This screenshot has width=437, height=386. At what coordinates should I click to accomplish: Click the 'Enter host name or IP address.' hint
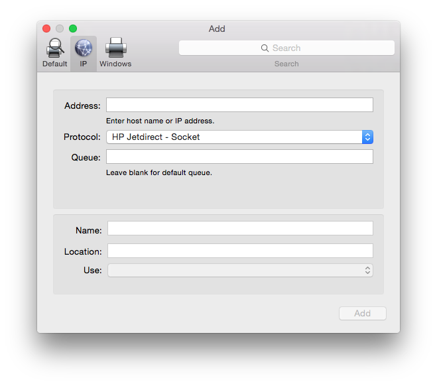(x=160, y=121)
